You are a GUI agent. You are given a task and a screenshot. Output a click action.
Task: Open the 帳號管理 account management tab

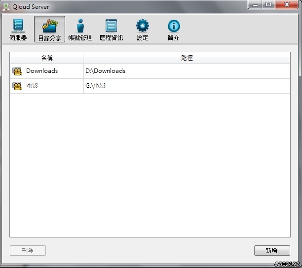point(80,29)
